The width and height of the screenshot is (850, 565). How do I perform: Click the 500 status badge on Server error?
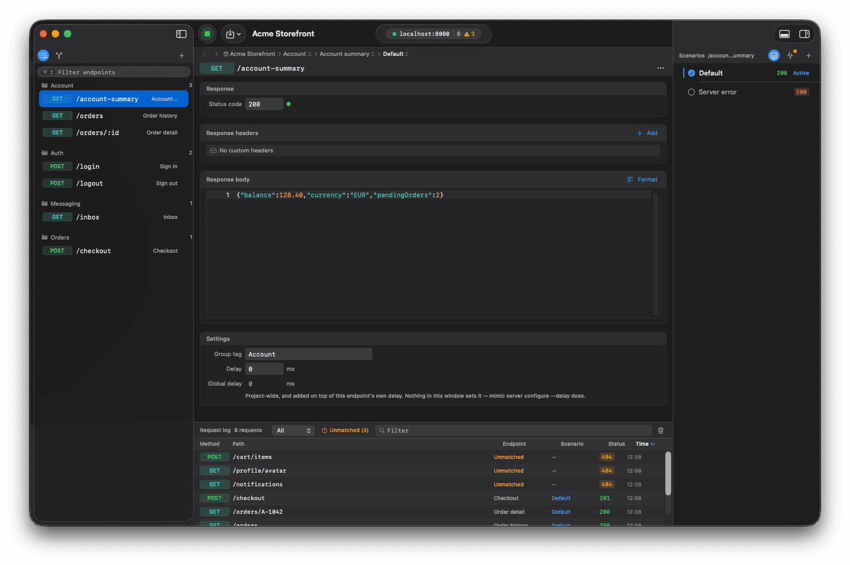[x=801, y=92]
